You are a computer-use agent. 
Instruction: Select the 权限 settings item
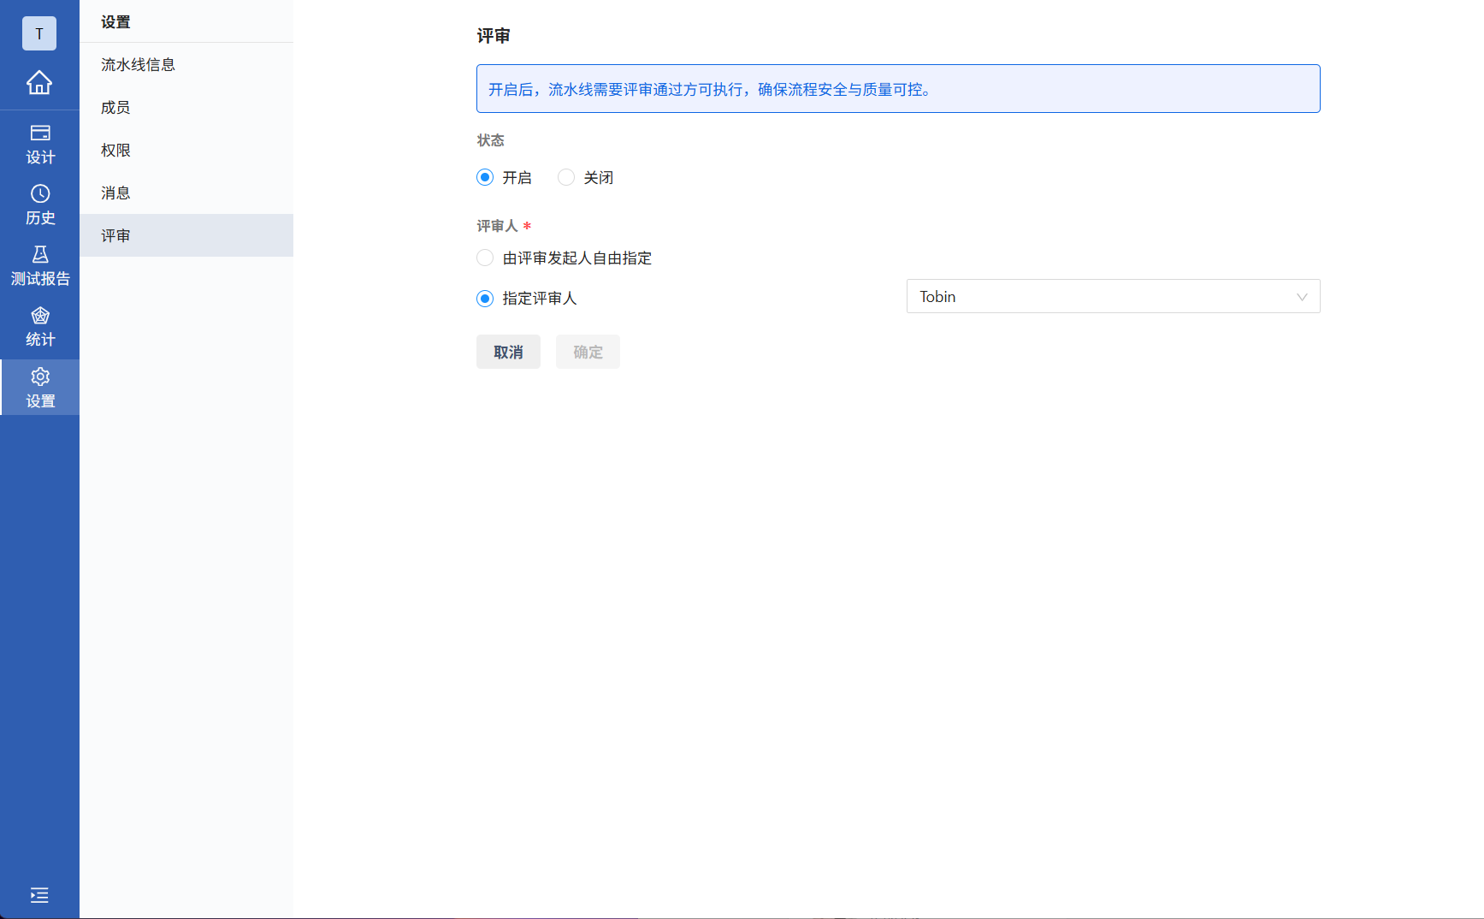pyautogui.click(x=186, y=150)
